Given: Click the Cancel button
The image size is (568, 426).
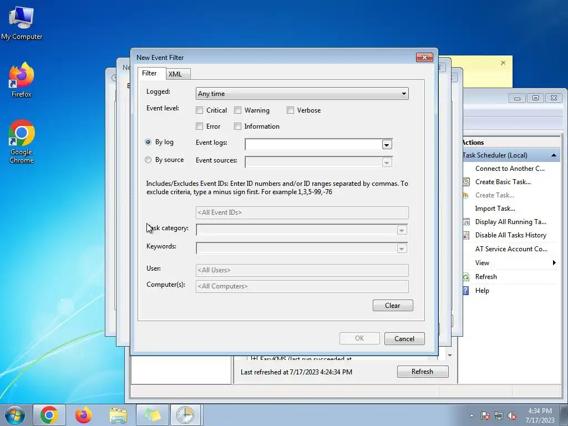Looking at the screenshot, I should pyautogui.click(x=404, y=339).
